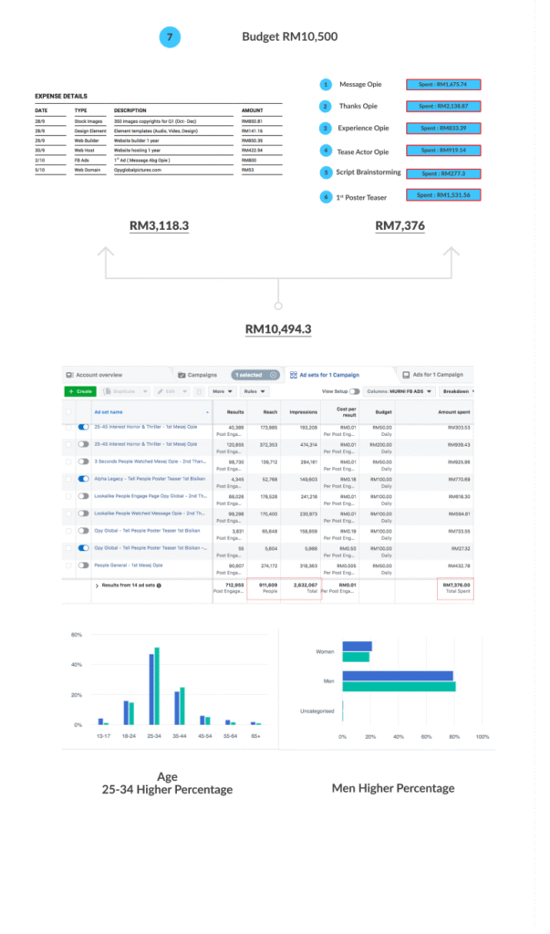Click the number 5 circle beside Script Brainstorming
Image resolution: width=550 pixels, height=934 pixels.
pyautogui.click(x=326, y=172)
